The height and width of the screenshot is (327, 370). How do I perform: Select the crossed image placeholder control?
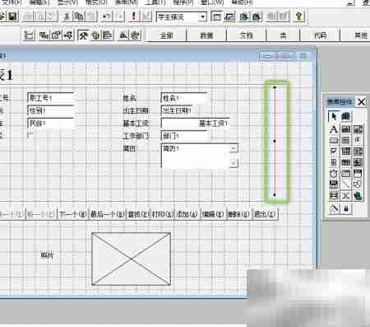131,259
